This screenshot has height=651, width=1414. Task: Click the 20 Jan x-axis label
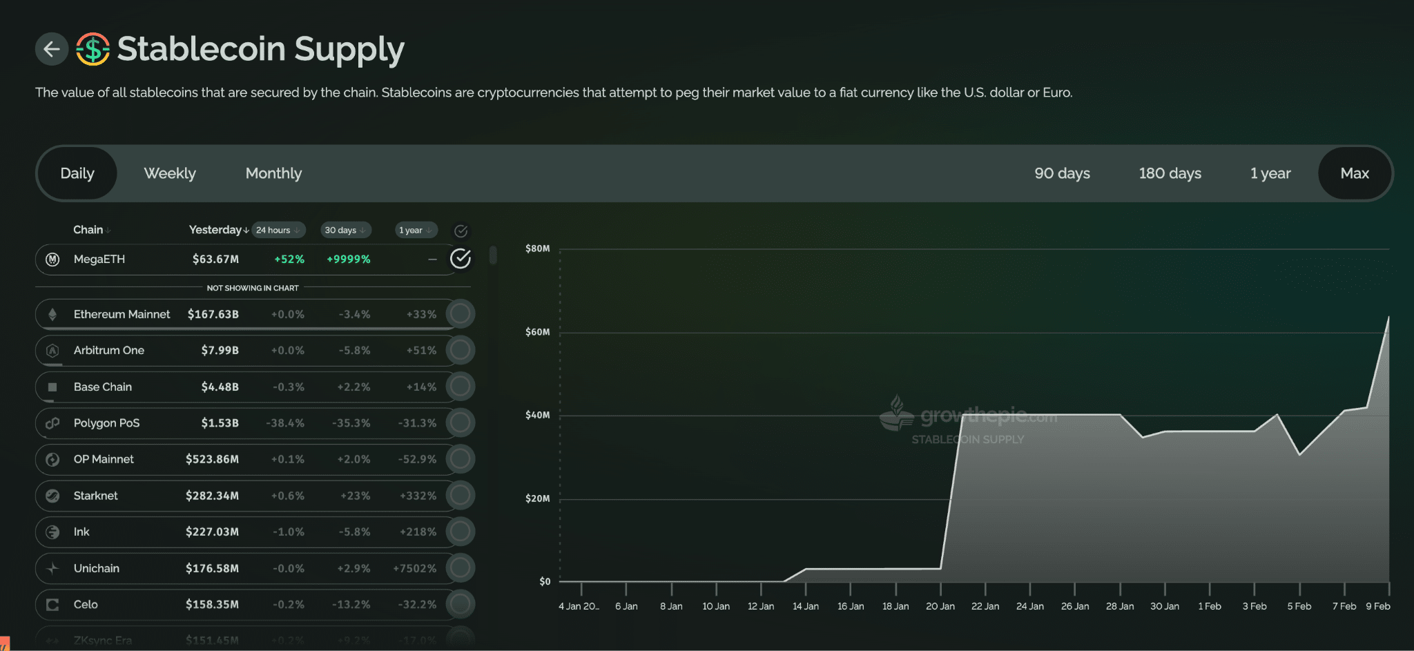coord(940,607)
